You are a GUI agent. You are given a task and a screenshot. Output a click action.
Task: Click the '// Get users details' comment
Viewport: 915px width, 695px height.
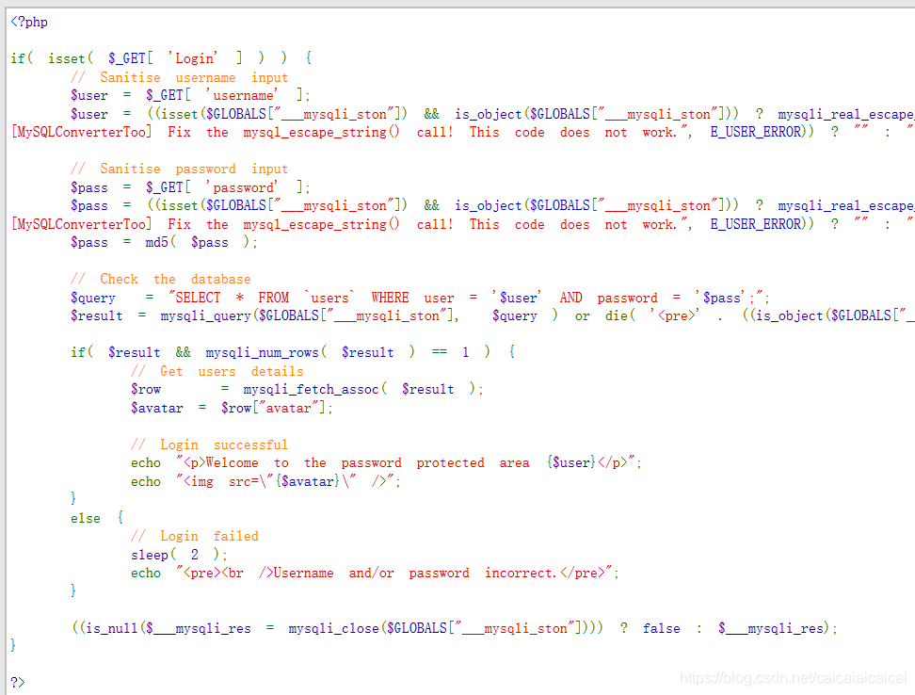point(217,371)
